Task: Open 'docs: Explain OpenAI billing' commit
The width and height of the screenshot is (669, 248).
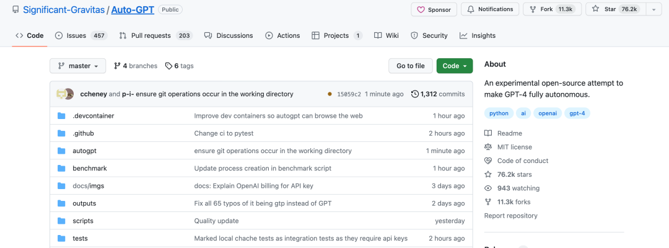Action: pos(254,185)
